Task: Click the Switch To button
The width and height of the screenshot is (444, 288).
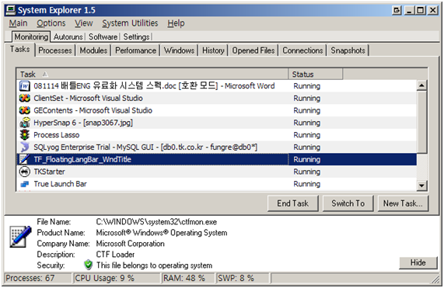Action: (348, 203)
